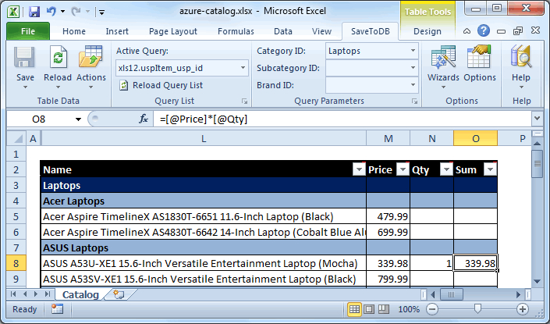Click the Undo icon in title bar
The image size is (550, 324).
click(51, 11)
